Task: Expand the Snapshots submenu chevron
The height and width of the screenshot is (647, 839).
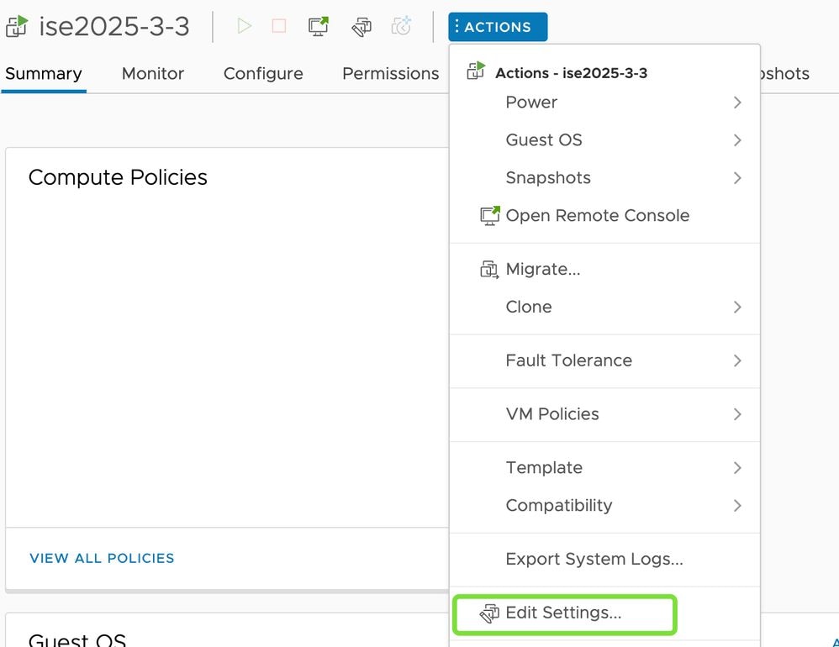Action: pos(737,178)
